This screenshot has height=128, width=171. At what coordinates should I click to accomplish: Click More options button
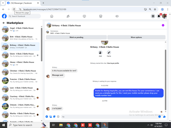pos(136,37)
